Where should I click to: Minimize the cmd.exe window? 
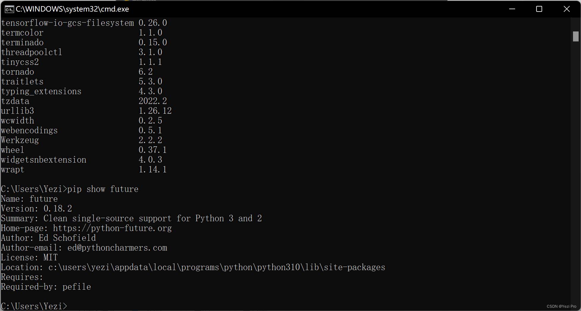pyautogui.click(x=512, y=9)
